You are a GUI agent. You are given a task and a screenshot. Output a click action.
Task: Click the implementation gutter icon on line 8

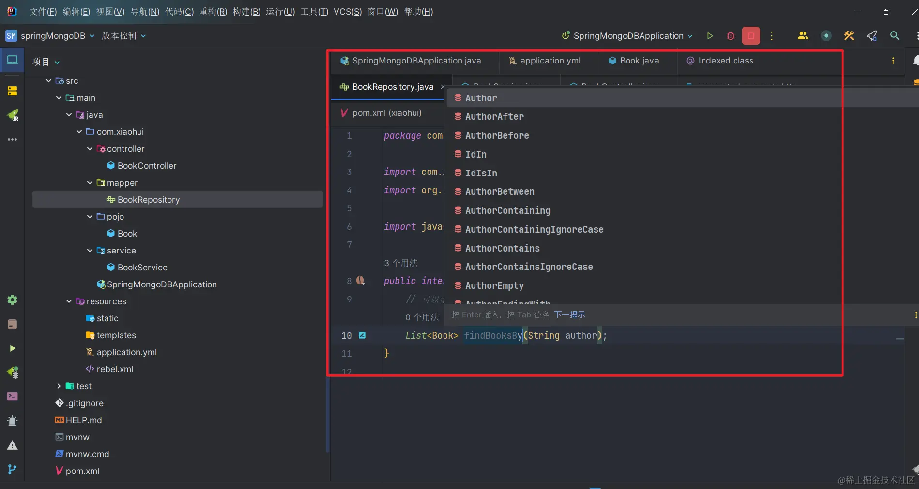pos(361,281)
